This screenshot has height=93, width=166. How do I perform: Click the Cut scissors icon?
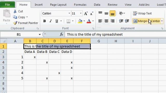point(15,11)
